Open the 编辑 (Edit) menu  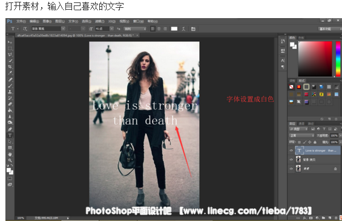point(35,21)
